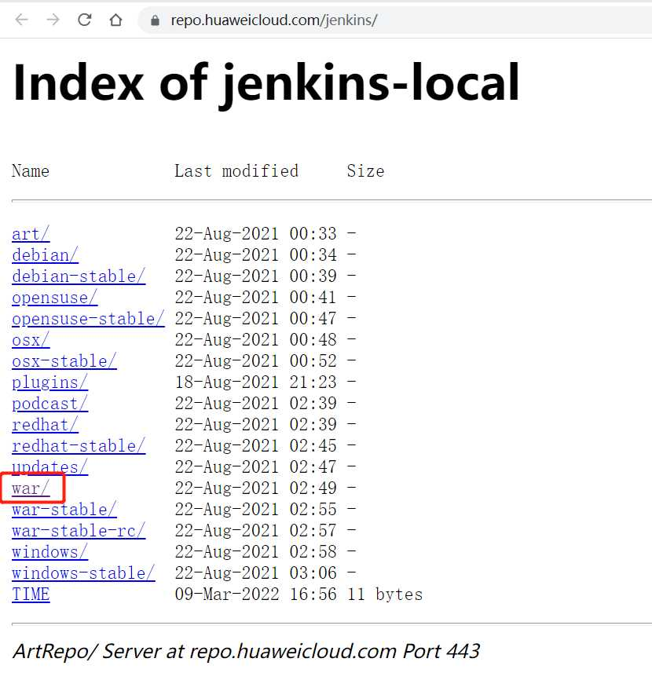The width and height of the screenshot is (652, 695).
Task: Go to the browser home page icon
Action: pyautogui.click(x=115, y=20)
